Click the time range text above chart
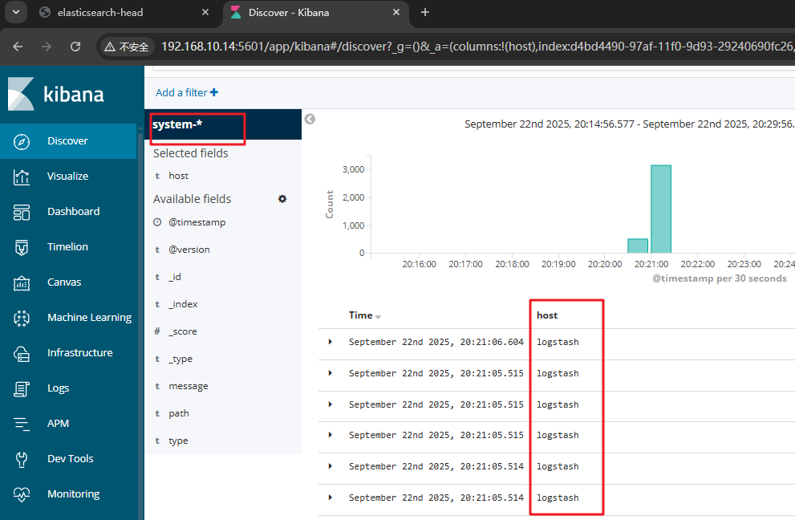This screenshot has width=795, height=520. tap(629, 124)
